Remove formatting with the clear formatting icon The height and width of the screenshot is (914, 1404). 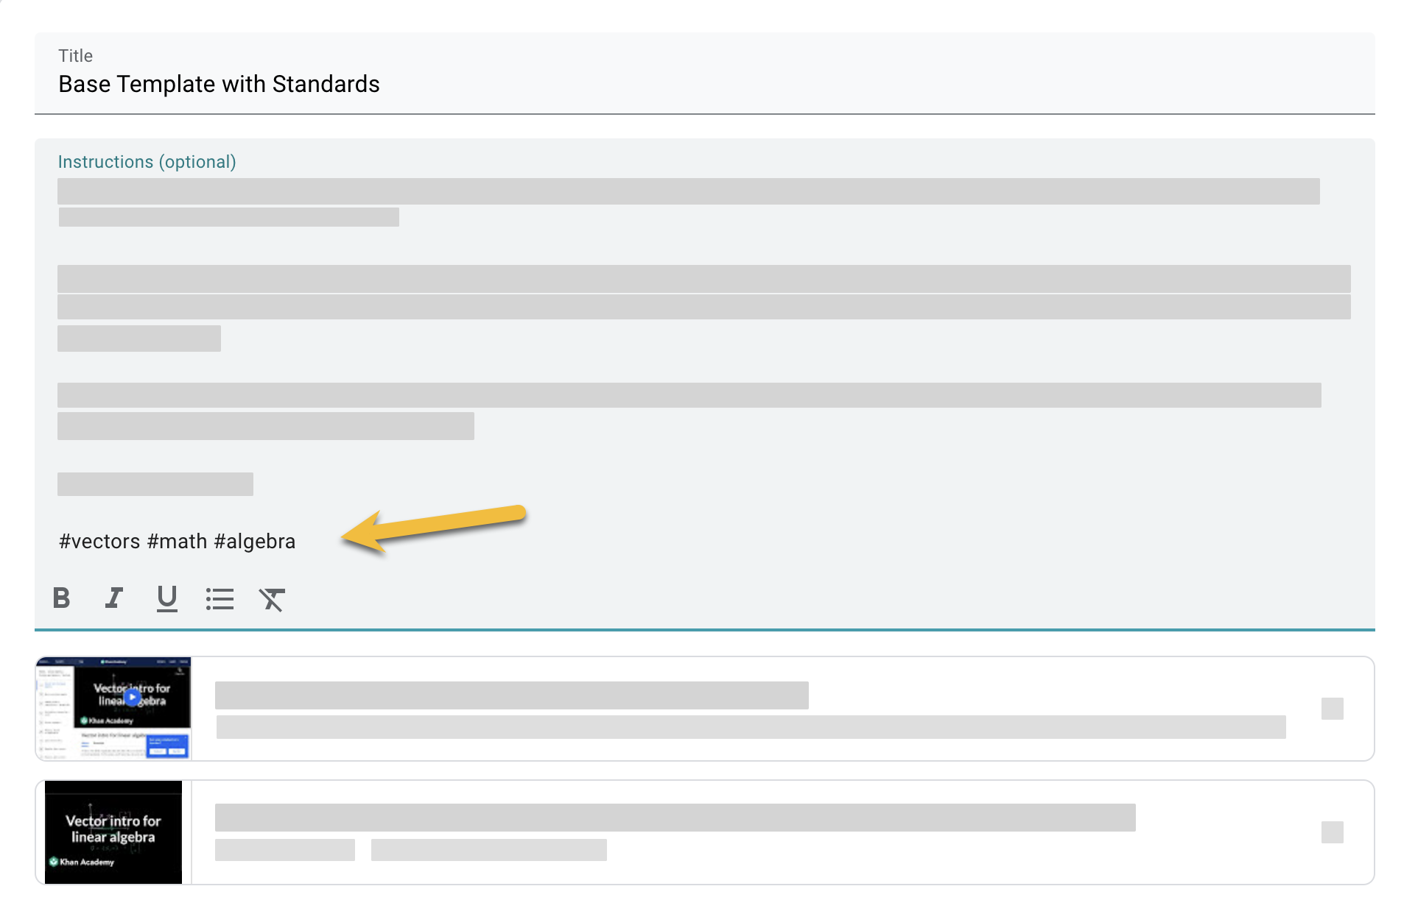pos(272,599)
